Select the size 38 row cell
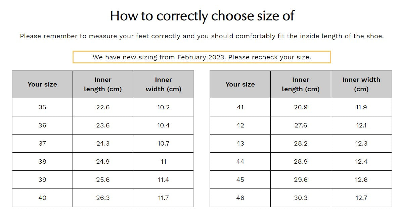 42,162
